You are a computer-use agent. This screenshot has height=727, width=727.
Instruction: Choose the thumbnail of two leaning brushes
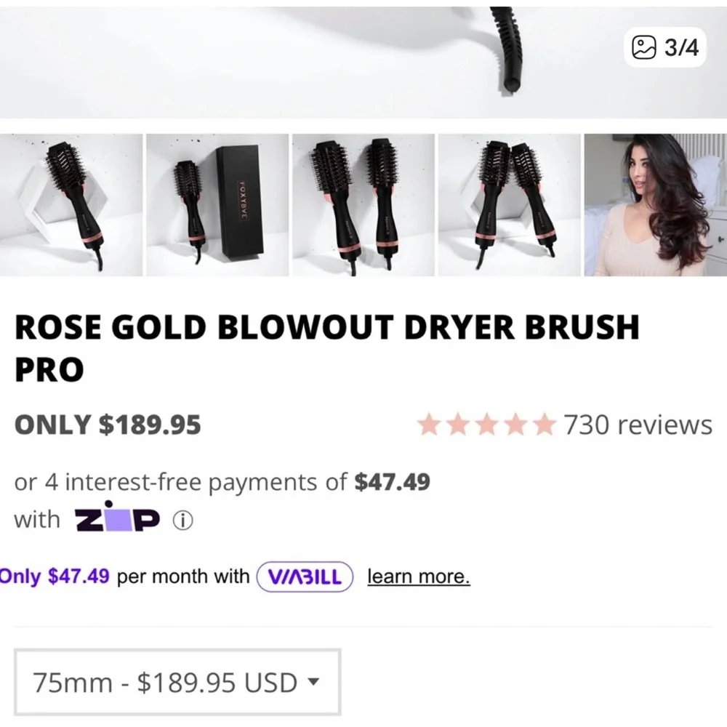(x=509, y=205)
